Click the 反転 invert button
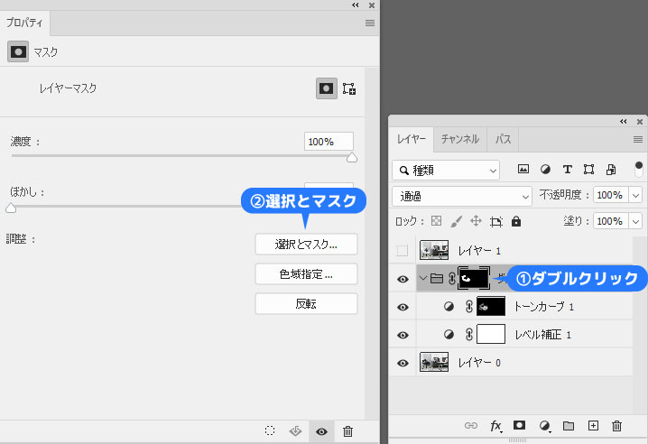 [x=306, y=304]
